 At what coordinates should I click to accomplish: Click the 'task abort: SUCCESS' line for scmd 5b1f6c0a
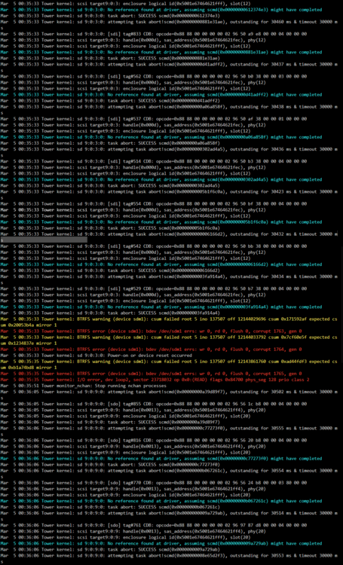pyautogui.click(x=109, y=228)
